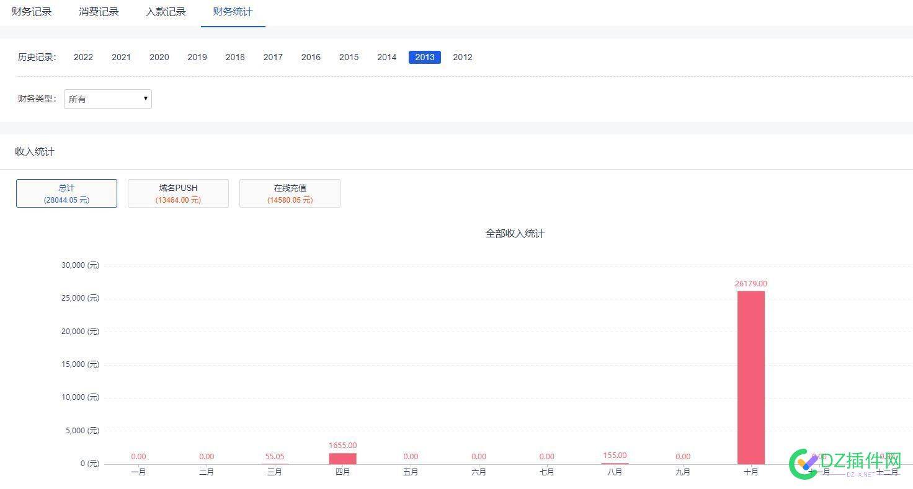Select the 财务统计 tab
Viewport: 913px width, 489px height.
coord(233,12)
